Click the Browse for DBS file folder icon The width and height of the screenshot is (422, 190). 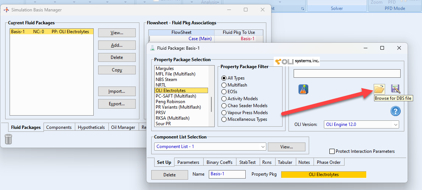379,89
